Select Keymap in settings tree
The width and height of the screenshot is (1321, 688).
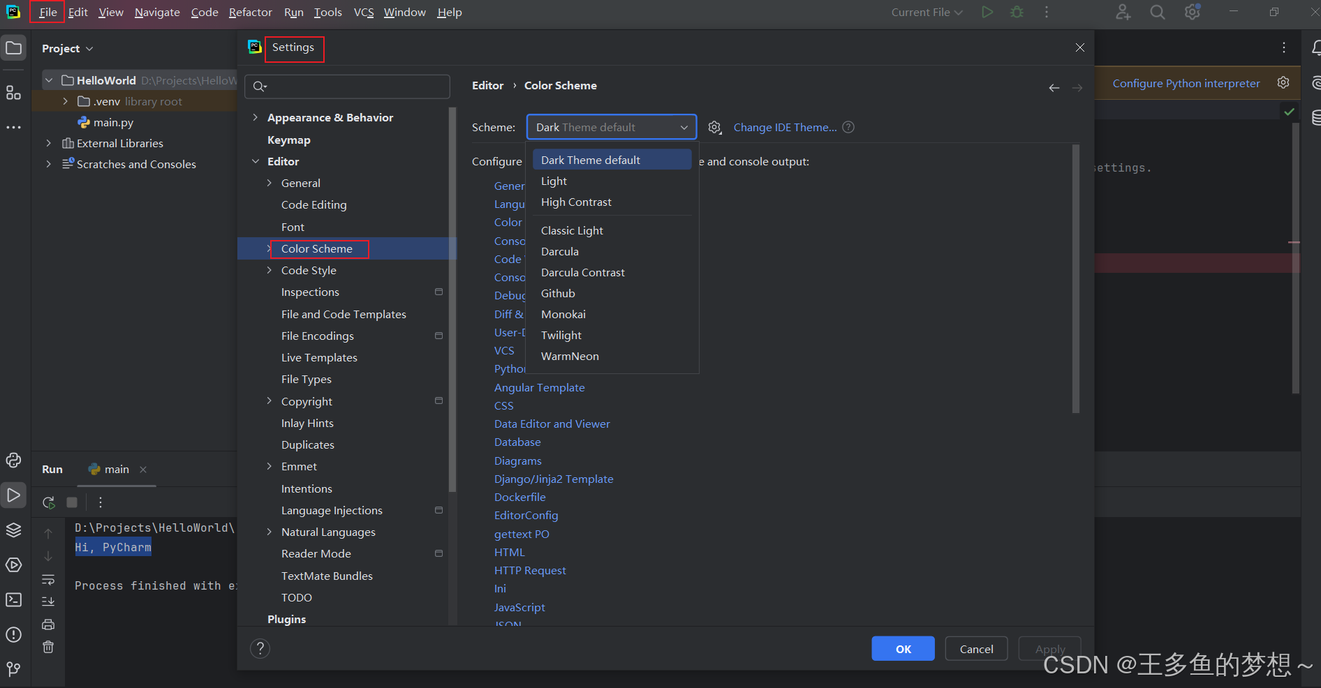288,140
